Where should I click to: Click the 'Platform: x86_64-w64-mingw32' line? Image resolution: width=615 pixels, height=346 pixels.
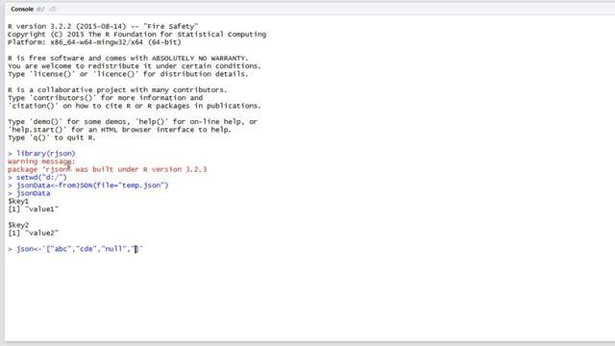click(x=94, y=42)
